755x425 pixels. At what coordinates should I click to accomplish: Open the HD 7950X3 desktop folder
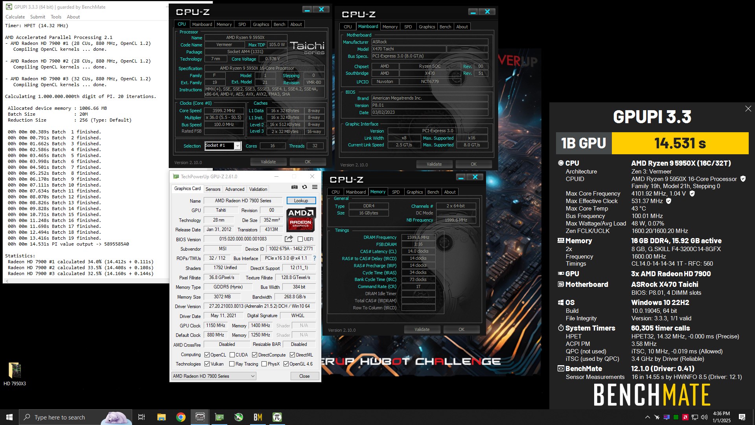tap(15, 374)
